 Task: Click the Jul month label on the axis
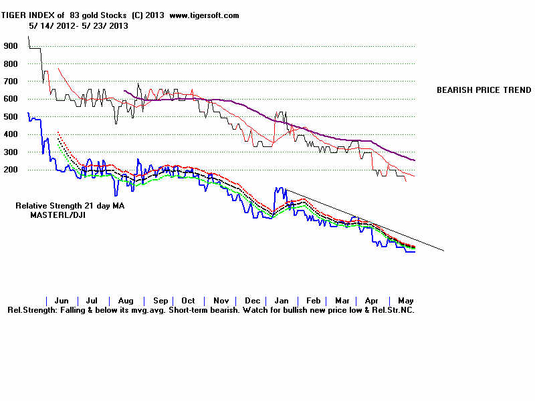coord(92,301)
